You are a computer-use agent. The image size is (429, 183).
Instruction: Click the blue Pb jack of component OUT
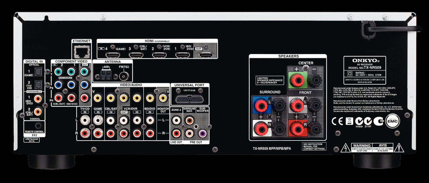click(x=84, y=85)
